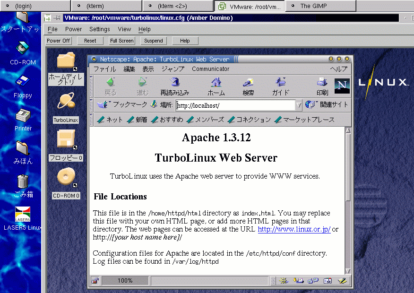Viewport: 414px width, 293px height.
Task: Click VMware Reset button
Action: tap(90, 41)
